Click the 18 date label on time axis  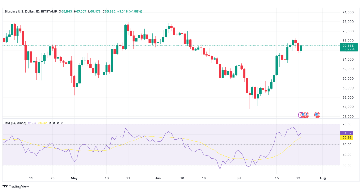click(204, 178)
